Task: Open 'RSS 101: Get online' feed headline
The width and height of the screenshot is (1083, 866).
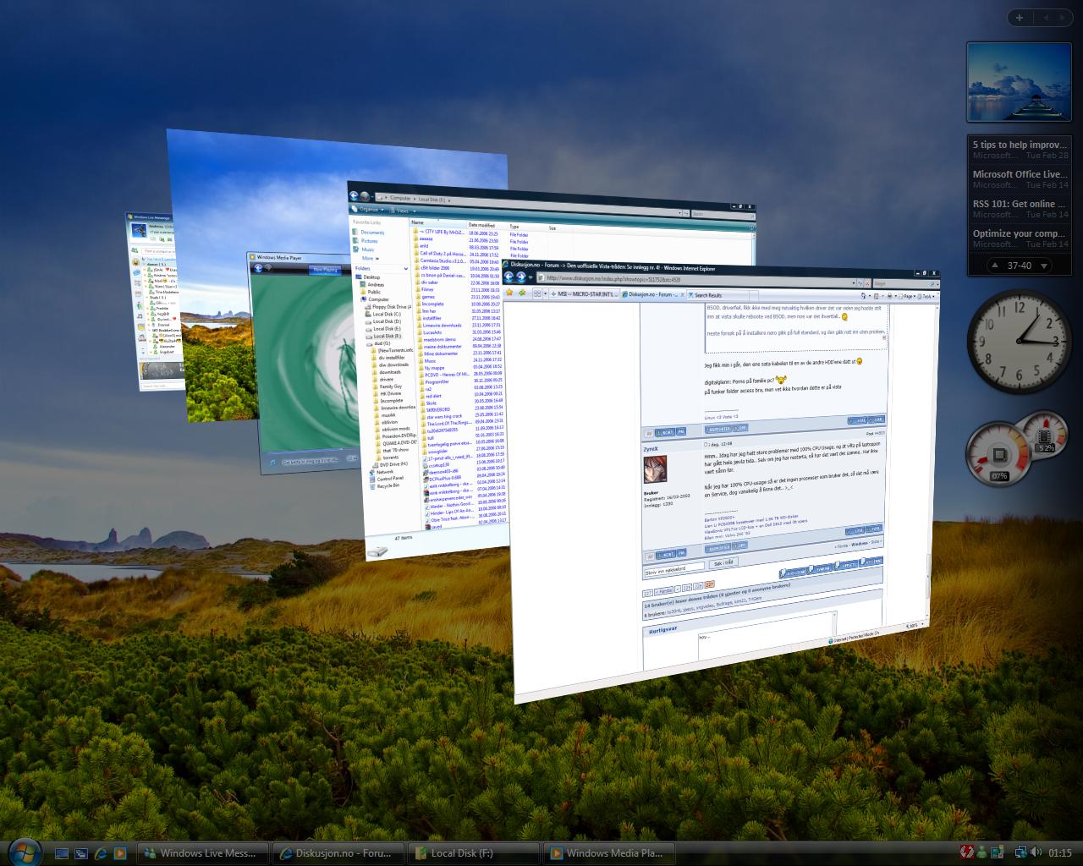Action: [x=1020, y=204]
